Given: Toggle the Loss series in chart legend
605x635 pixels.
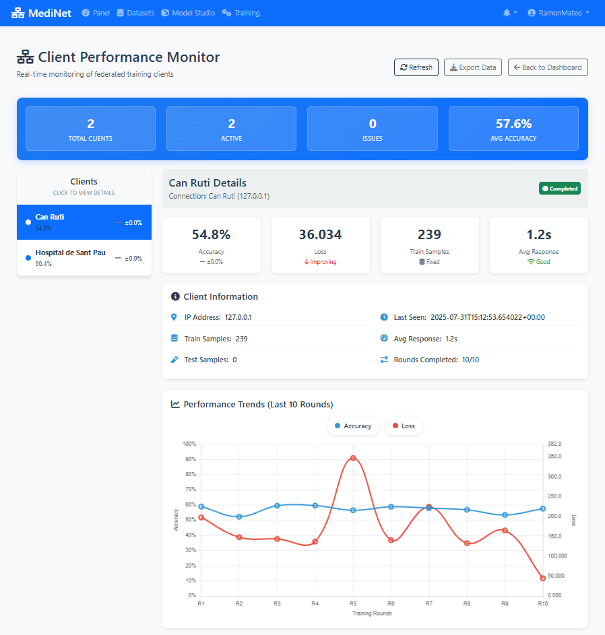Looking at the screenshot, I should [x=403, y=426].
